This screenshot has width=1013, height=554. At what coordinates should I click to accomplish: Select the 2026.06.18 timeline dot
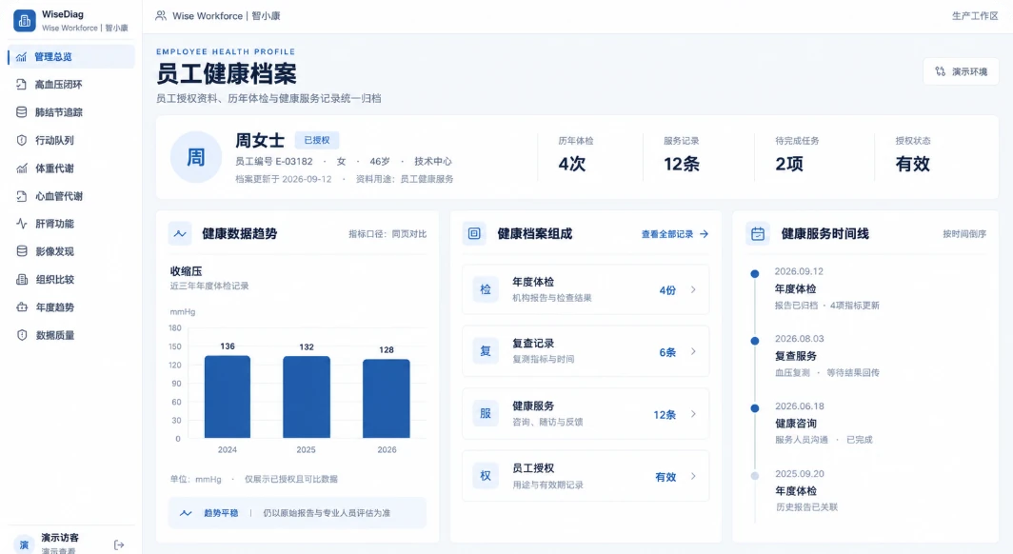(x=755, y=408)
